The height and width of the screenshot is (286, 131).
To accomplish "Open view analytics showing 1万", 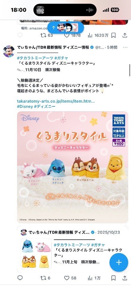I will (94, 278).
